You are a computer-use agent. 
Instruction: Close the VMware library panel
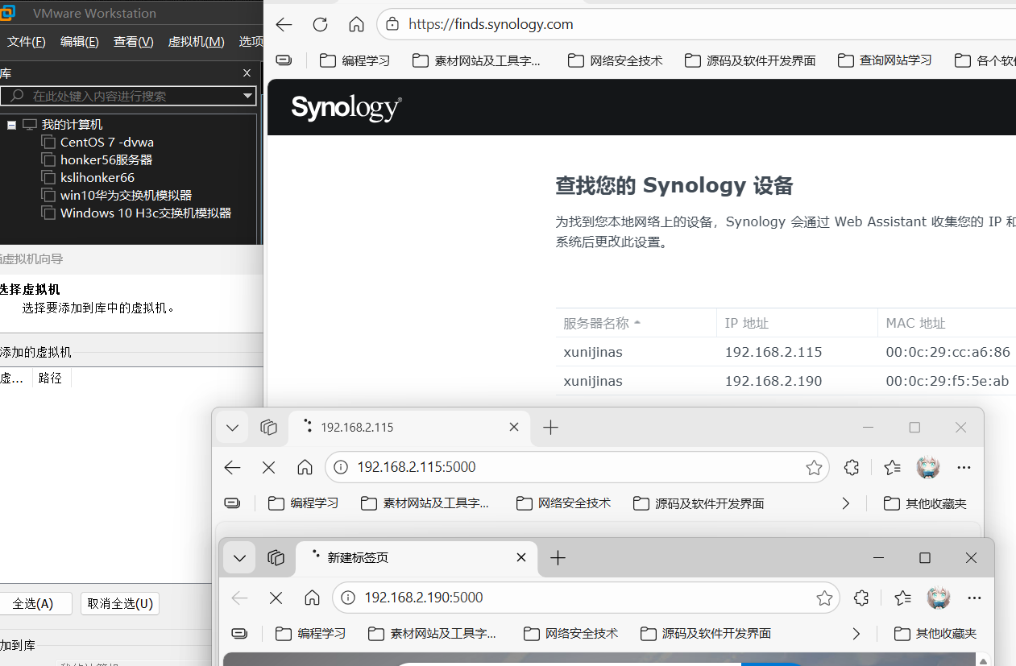(247, 73)
